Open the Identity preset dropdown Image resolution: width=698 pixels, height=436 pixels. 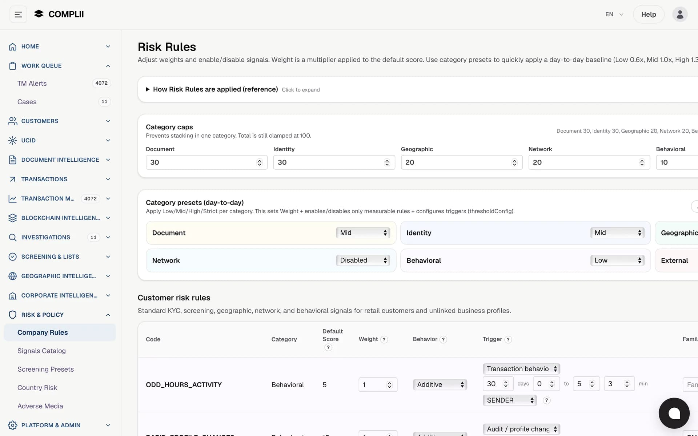point(617,233)
